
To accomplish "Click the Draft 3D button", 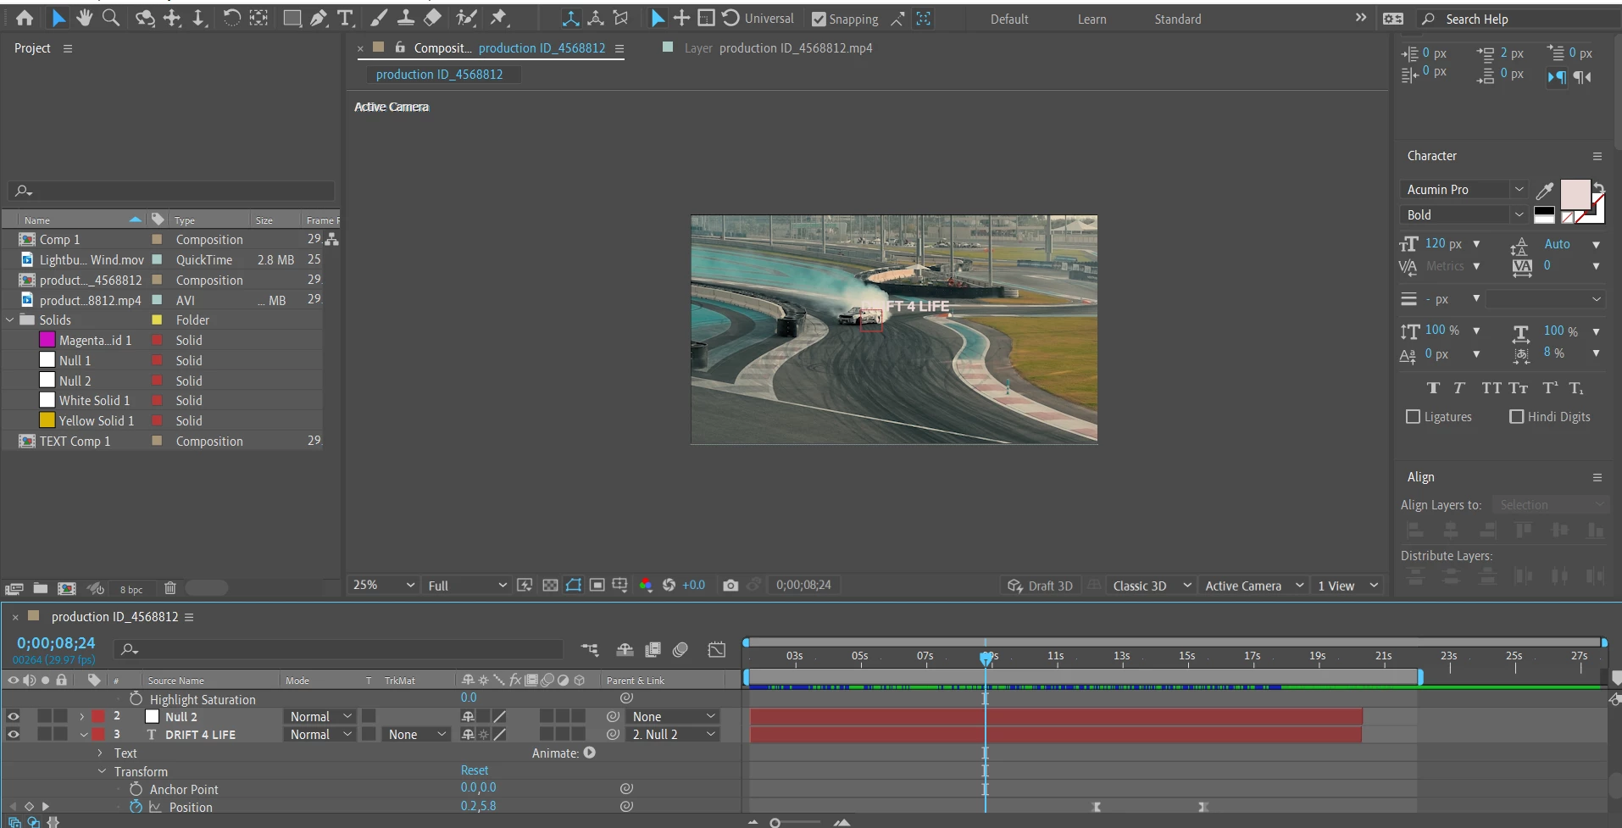I will click(x=1041, y=586).
